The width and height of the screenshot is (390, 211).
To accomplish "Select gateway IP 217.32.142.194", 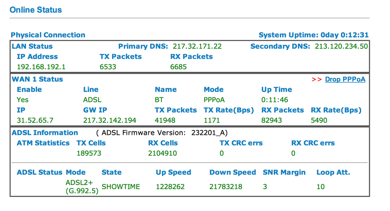I will pyautogui.click(x=110, y=121).
